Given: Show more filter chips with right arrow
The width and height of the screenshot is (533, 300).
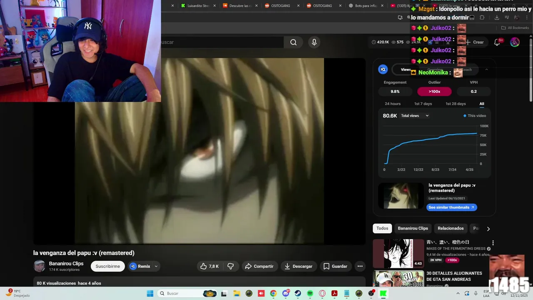Looking at the screenshot, I should pyautogui.click(x=488, y=229).
